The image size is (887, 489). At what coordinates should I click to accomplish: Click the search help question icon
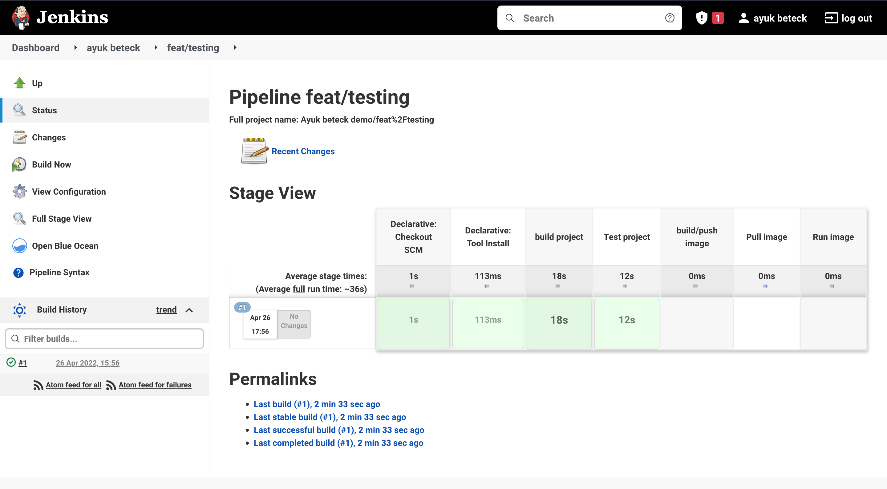[x=669, y=18]
